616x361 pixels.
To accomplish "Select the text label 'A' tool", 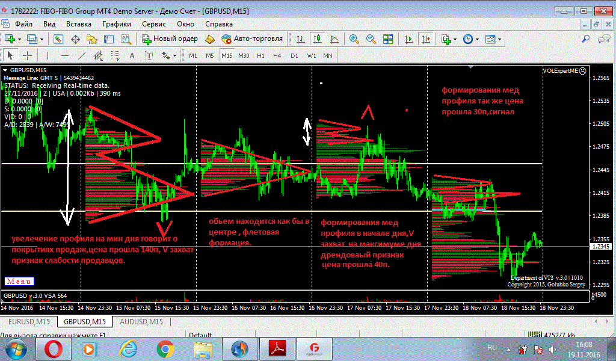I will coord(132,55).
